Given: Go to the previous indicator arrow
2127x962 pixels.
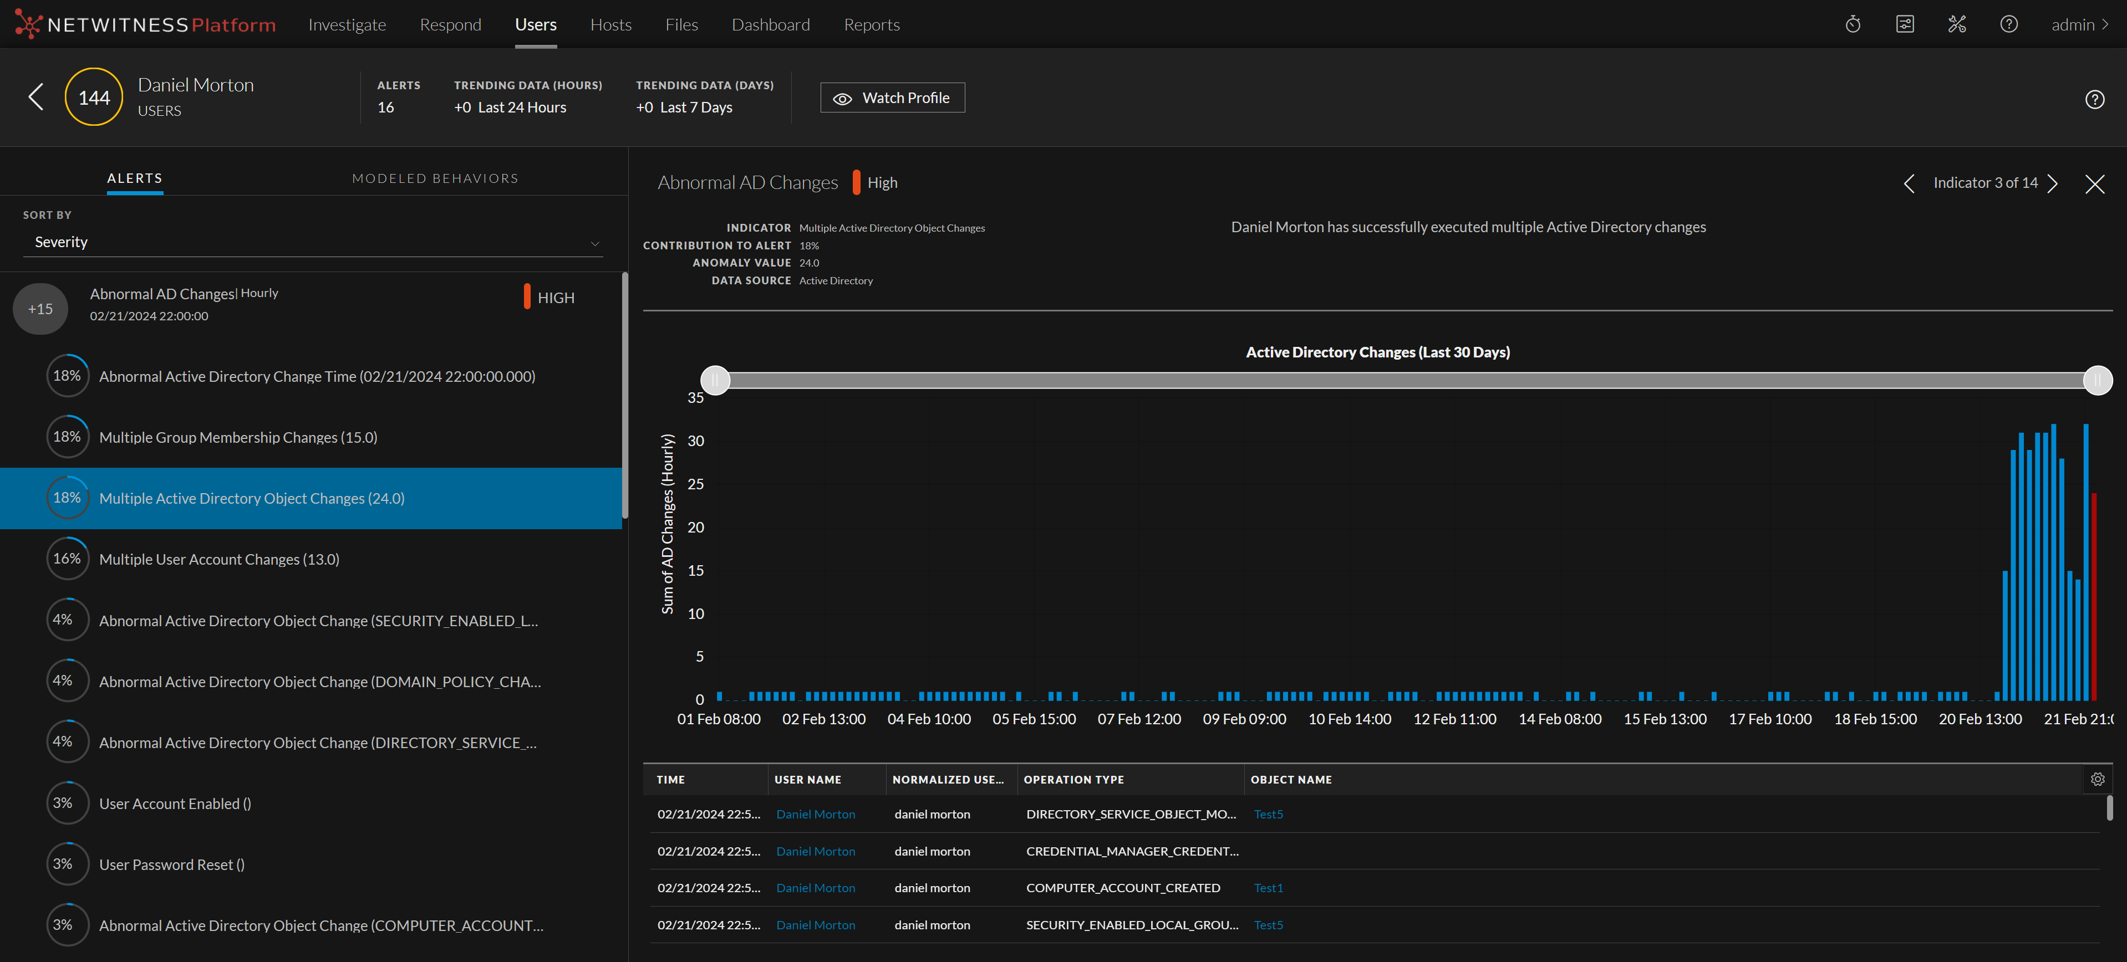Looking at the screenshot, I should tap(1908, 183).
